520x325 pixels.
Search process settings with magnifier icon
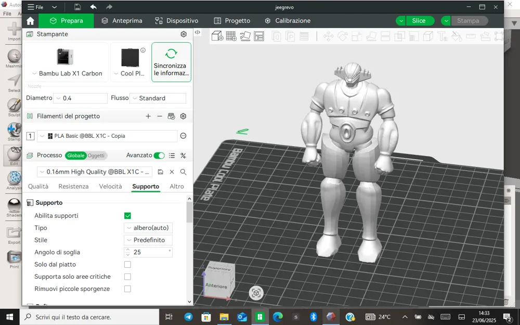tap(183, 172)
